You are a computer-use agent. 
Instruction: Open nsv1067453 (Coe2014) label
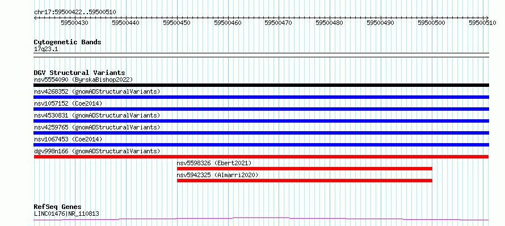pyautogui.click(x=68, y=139)
